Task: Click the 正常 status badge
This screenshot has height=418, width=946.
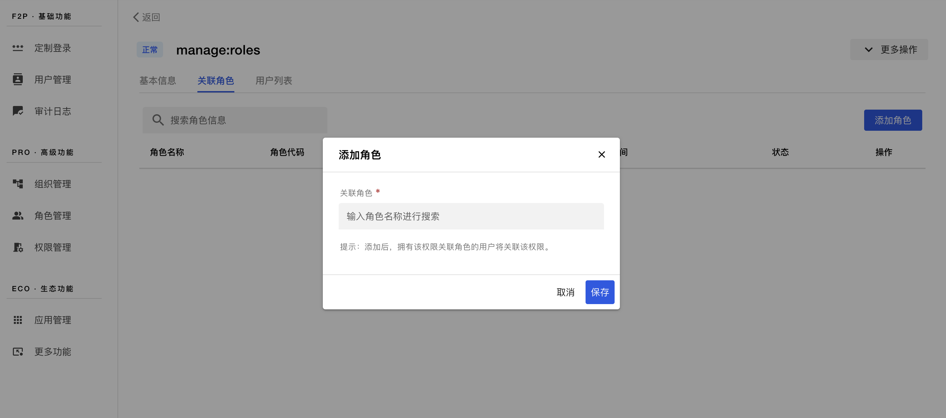Action: [x=150, y=50]
